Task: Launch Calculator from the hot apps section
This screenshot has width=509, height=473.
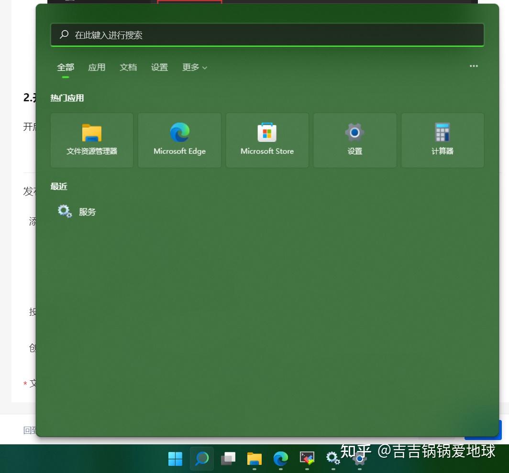Action: [x=443, y=140]
